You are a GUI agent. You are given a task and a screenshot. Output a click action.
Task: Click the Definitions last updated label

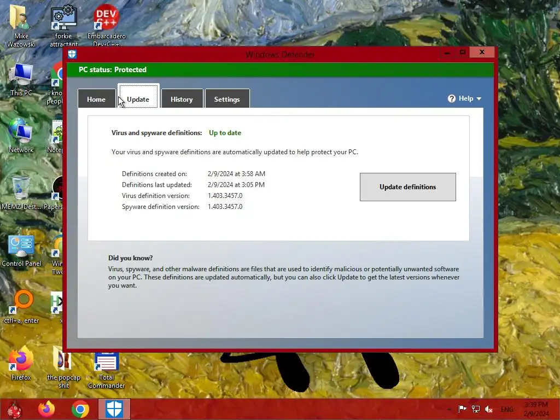[x=157, y=185]
